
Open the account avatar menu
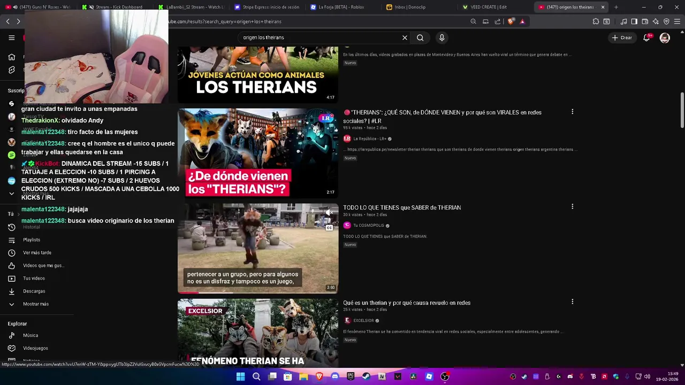(x=665, y=37)
